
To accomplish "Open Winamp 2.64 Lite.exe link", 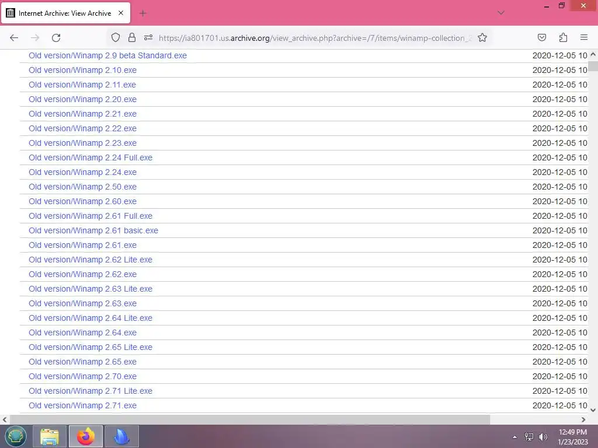I will (x=91, y=318).
